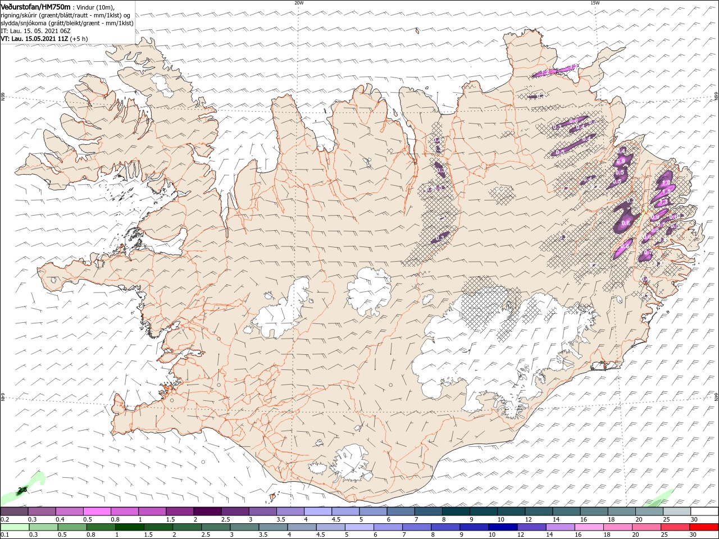Click the 'Veðurstofan/HM750m' map title
The image size is (719, 539).
[35, 6]
